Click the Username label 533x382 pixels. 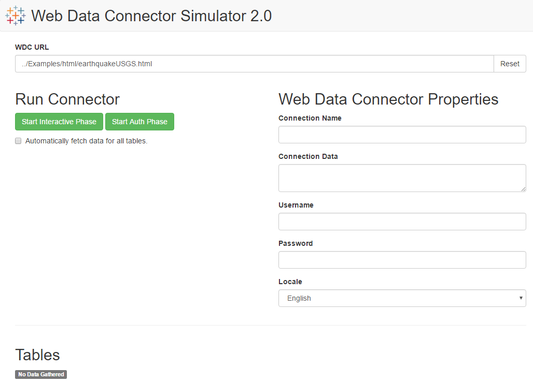pos(296,205)
